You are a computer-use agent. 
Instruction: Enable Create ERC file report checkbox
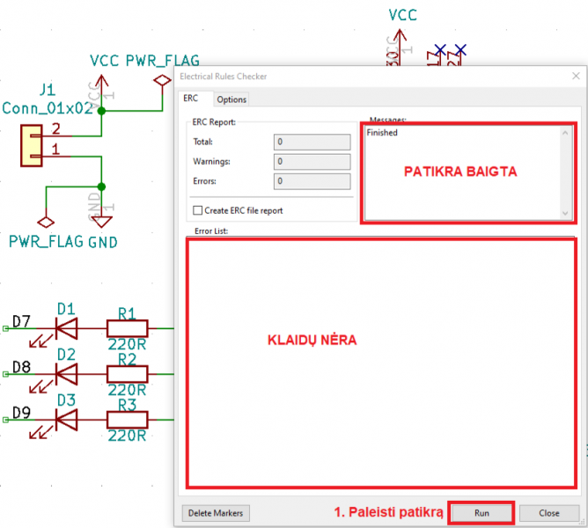point(198,210)
